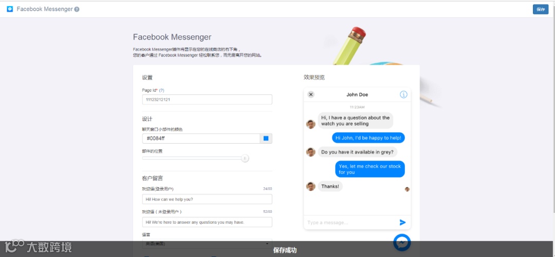Open the Page Id (?) help link
555x257 pixels.
(161, 90)
